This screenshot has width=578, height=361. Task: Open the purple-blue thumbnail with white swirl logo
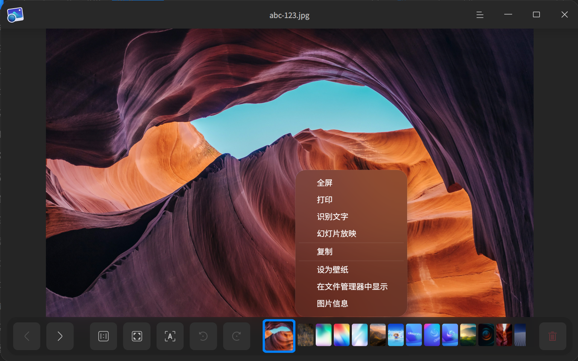click(x=432, y=335)
